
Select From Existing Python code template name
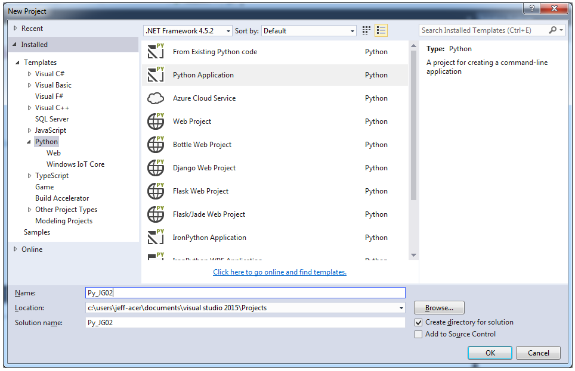coord(215,52)
